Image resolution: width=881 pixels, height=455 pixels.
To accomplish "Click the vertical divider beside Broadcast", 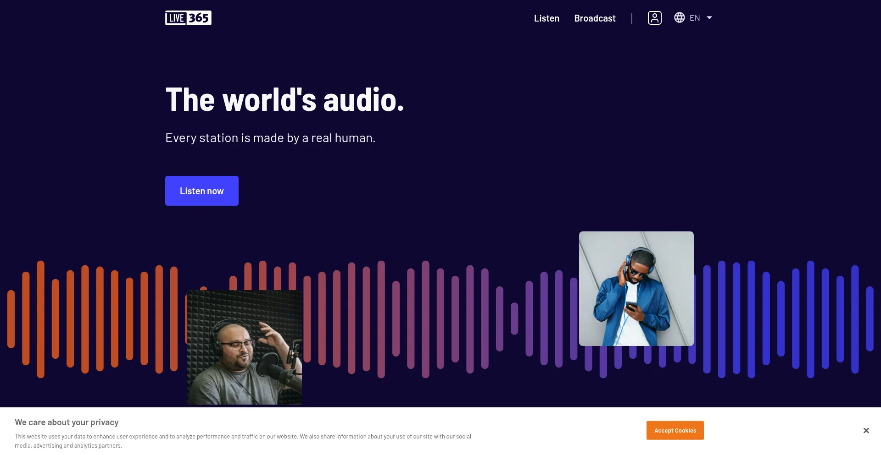I will click(631, 18).
